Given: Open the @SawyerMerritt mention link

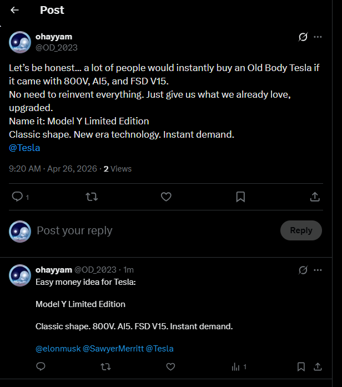Looking at the screenshot, I should [x=113, y=349].
